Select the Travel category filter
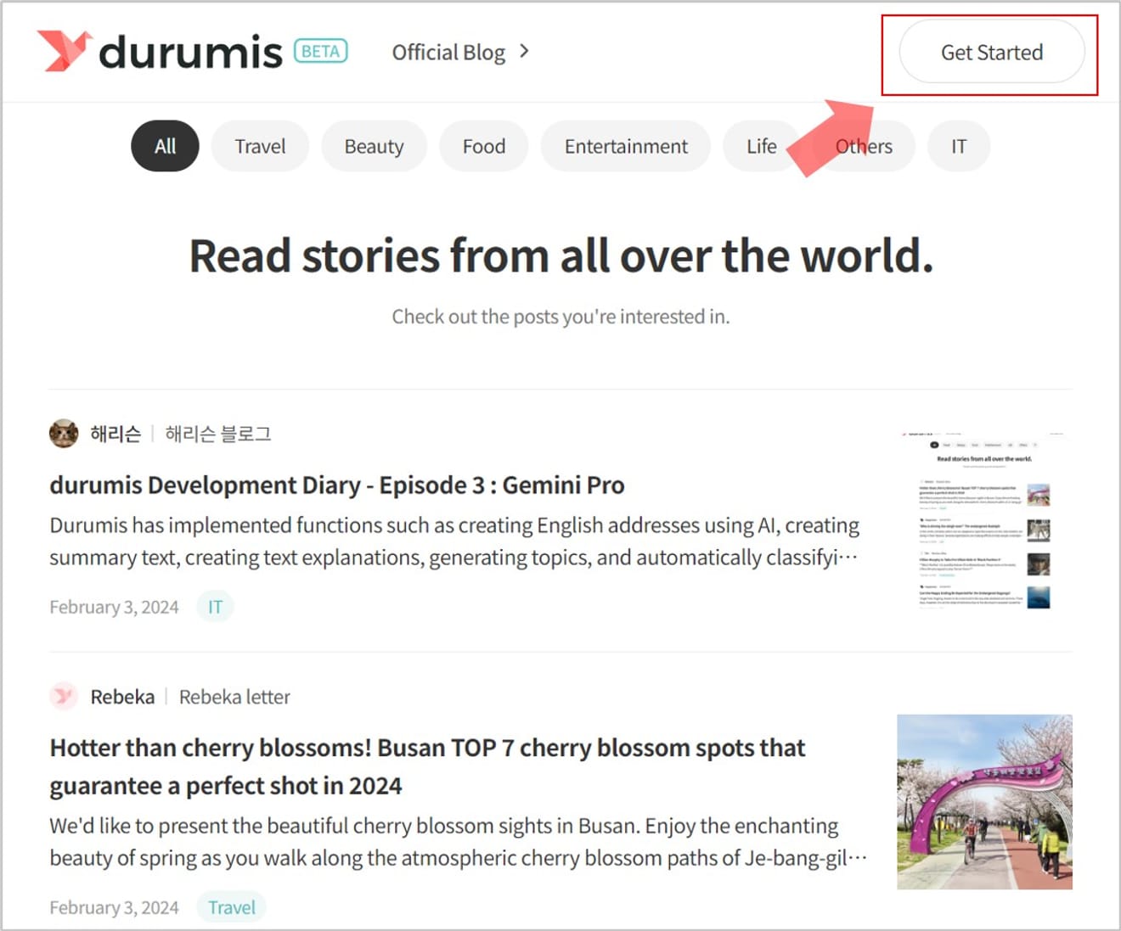 pyautogui.click(x=260, y=146)
